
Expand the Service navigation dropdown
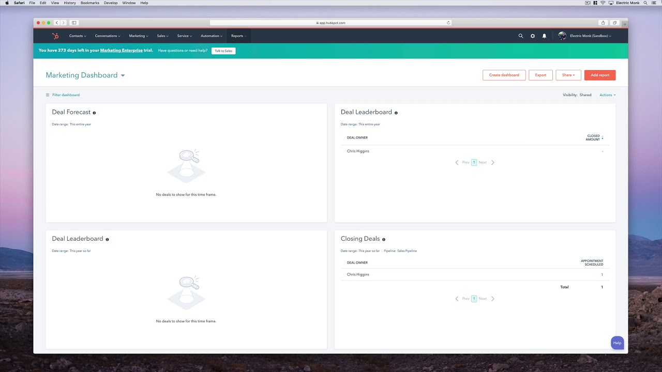[185, 36]
